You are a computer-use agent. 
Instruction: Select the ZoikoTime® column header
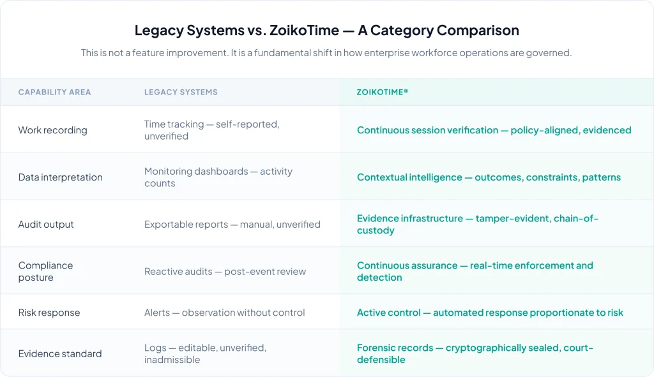(x=383, y=92)
